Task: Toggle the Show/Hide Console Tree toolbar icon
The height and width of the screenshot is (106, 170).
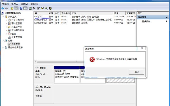Action: [16, 8]
